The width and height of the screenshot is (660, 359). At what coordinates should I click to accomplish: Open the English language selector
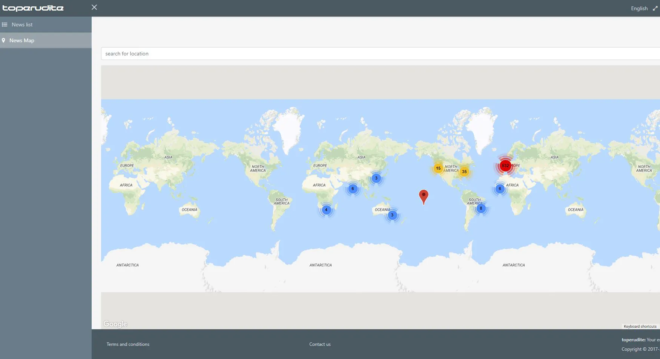pyautogui.click(x=639, y=8)
